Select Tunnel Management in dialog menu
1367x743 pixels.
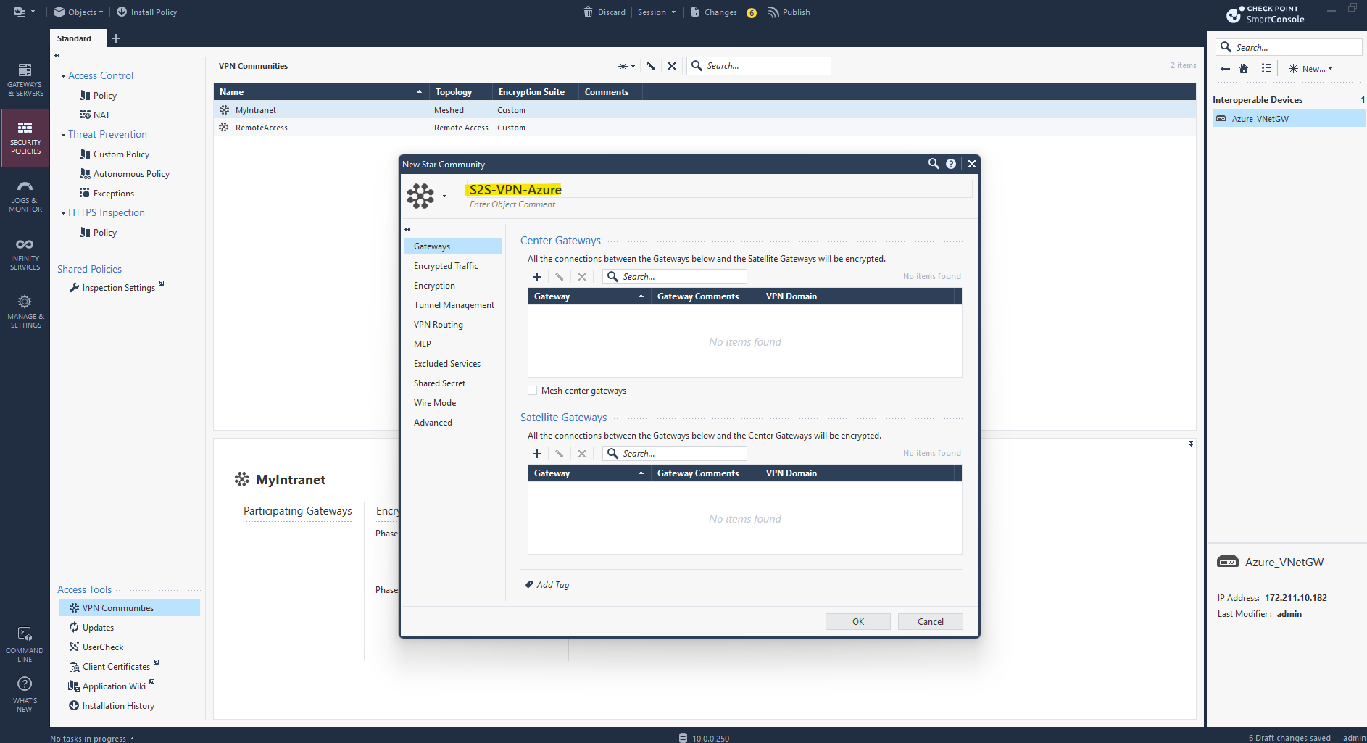pyautogui.click(x=453, y=305)
